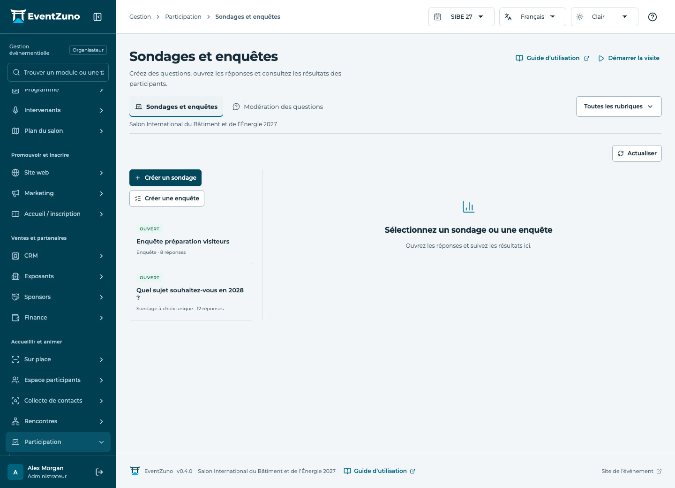Go to the Participation breadcrumb
675x488 pixels.
(x=183, y=17)
